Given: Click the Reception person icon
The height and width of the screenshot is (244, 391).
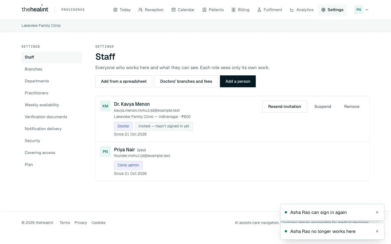Looking at the screenshot, I should [140, 10].
